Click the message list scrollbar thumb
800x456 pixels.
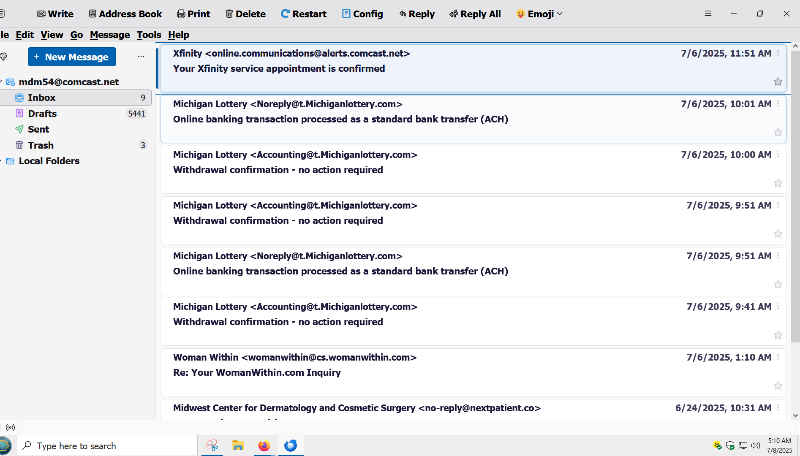pos(795,196)
